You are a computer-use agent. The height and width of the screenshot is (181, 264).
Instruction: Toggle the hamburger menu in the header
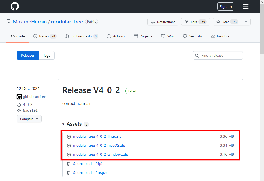pyautogui.click(x=246, y=7)
